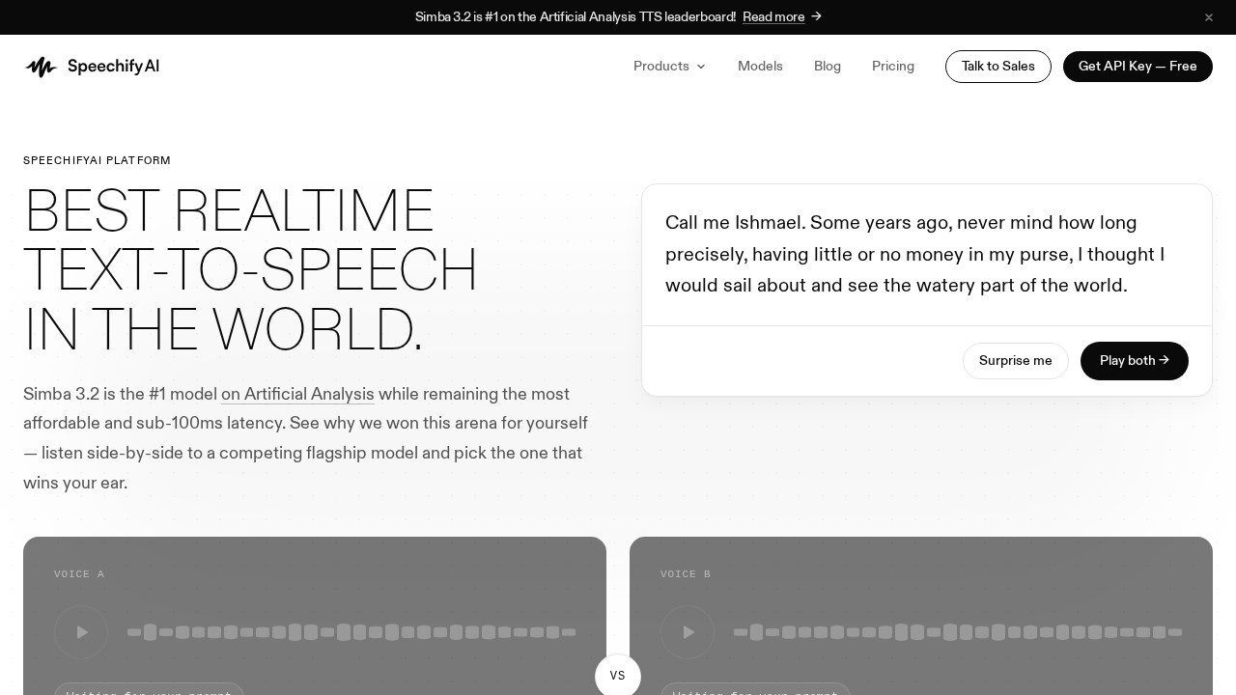This screenshot has width=1236, height=695.
Task: Dismiss the top announcement banner
Action: pos(1209,17)
